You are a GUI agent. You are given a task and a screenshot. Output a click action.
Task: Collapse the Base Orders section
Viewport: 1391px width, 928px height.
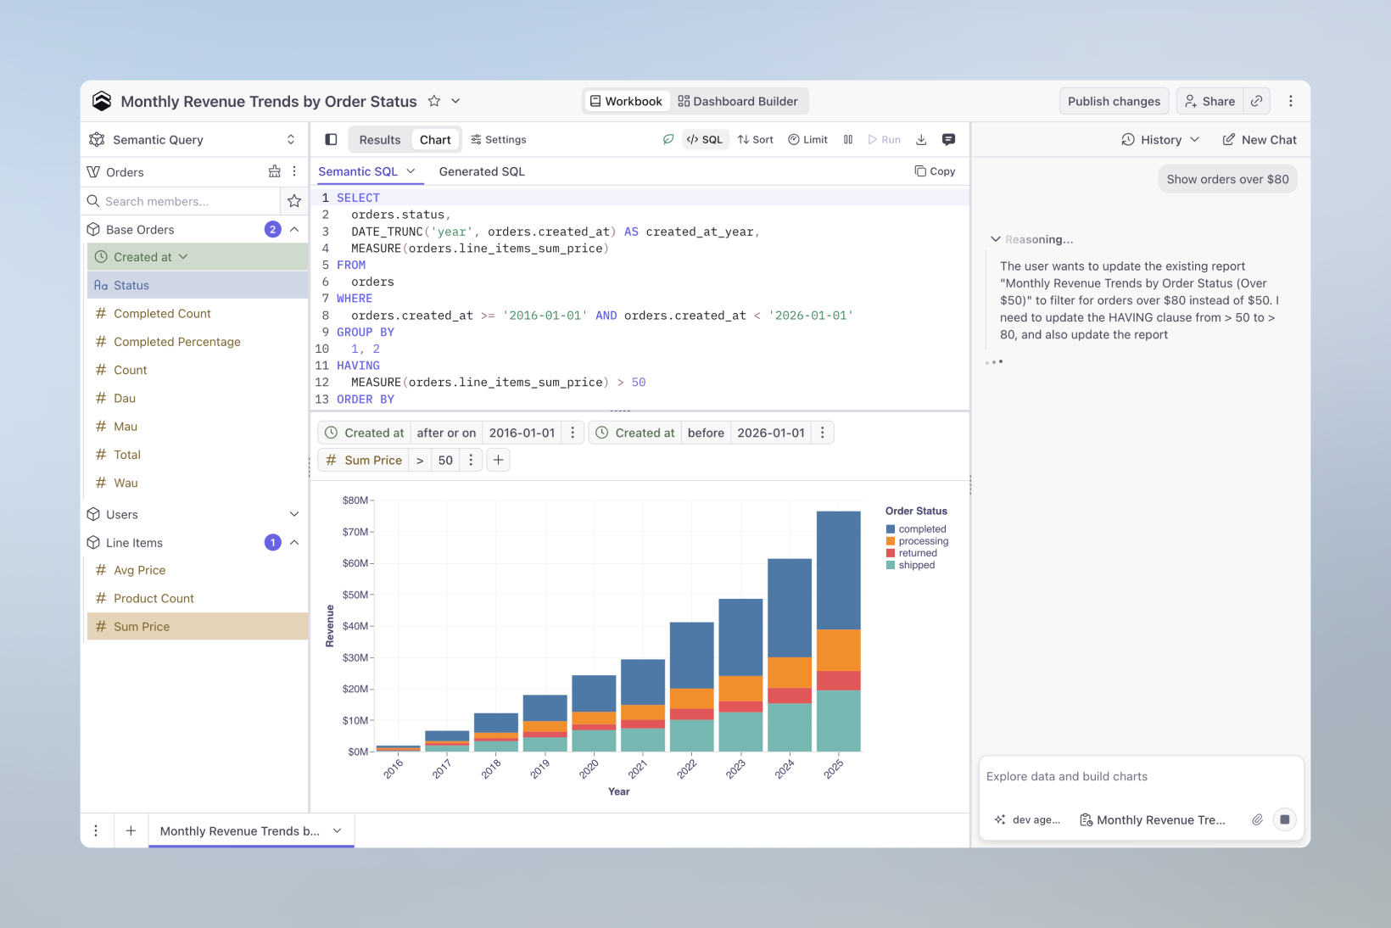(294, 229)
